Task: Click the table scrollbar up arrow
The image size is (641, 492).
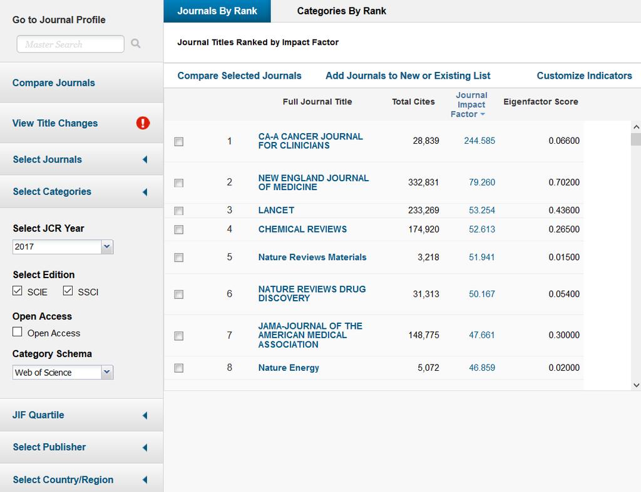Action: click(x=636, y=127)
